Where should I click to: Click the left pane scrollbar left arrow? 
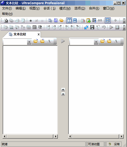(4, 136)
